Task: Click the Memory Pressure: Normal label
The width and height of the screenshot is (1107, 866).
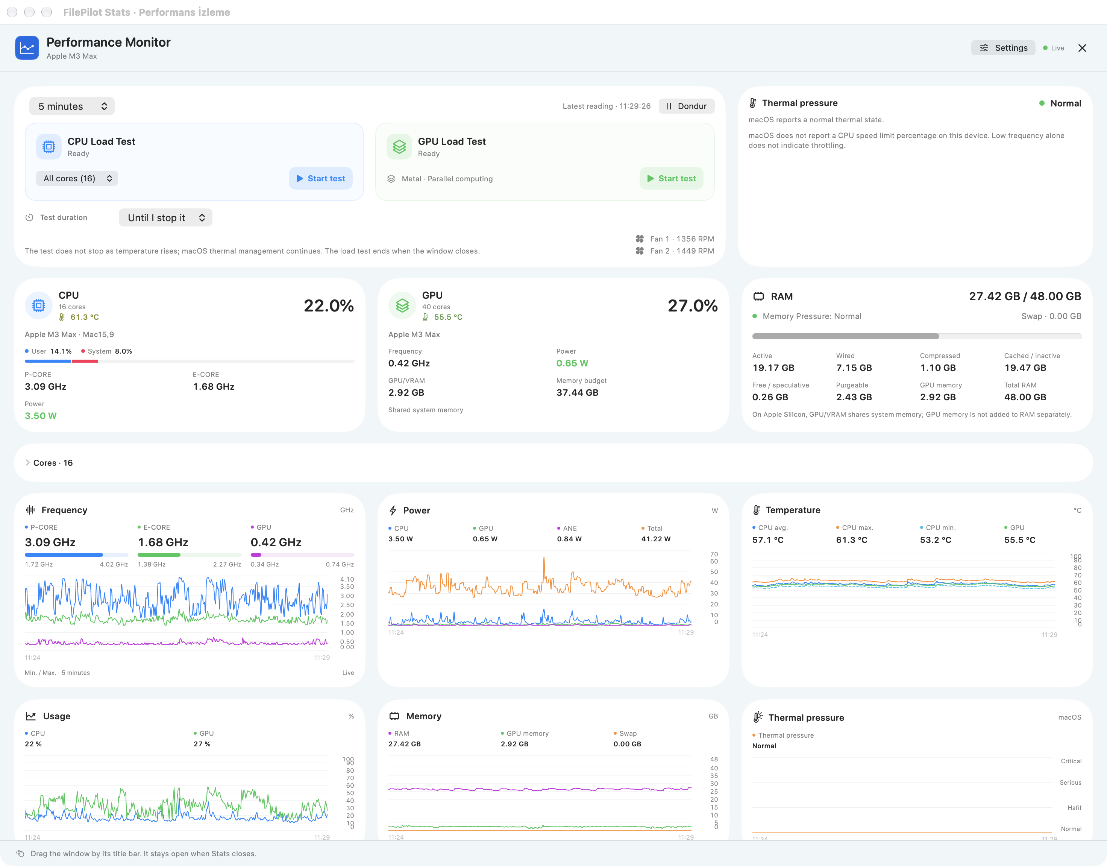Action: (x=811, y=316)
